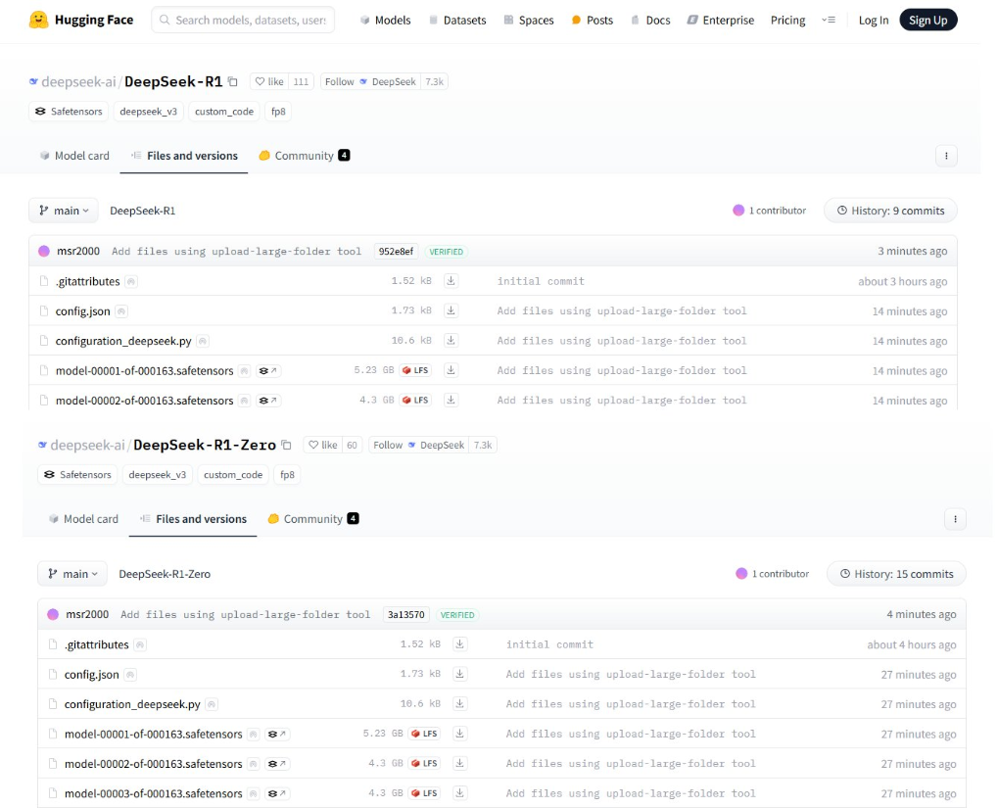The height and width of the screenshot is (808, 998).
Task: Open safetensors viewer for R1-Zero model-00002
Action: point(277,763)
